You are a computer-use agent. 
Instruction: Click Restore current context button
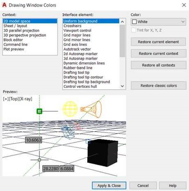coord(159,53)
